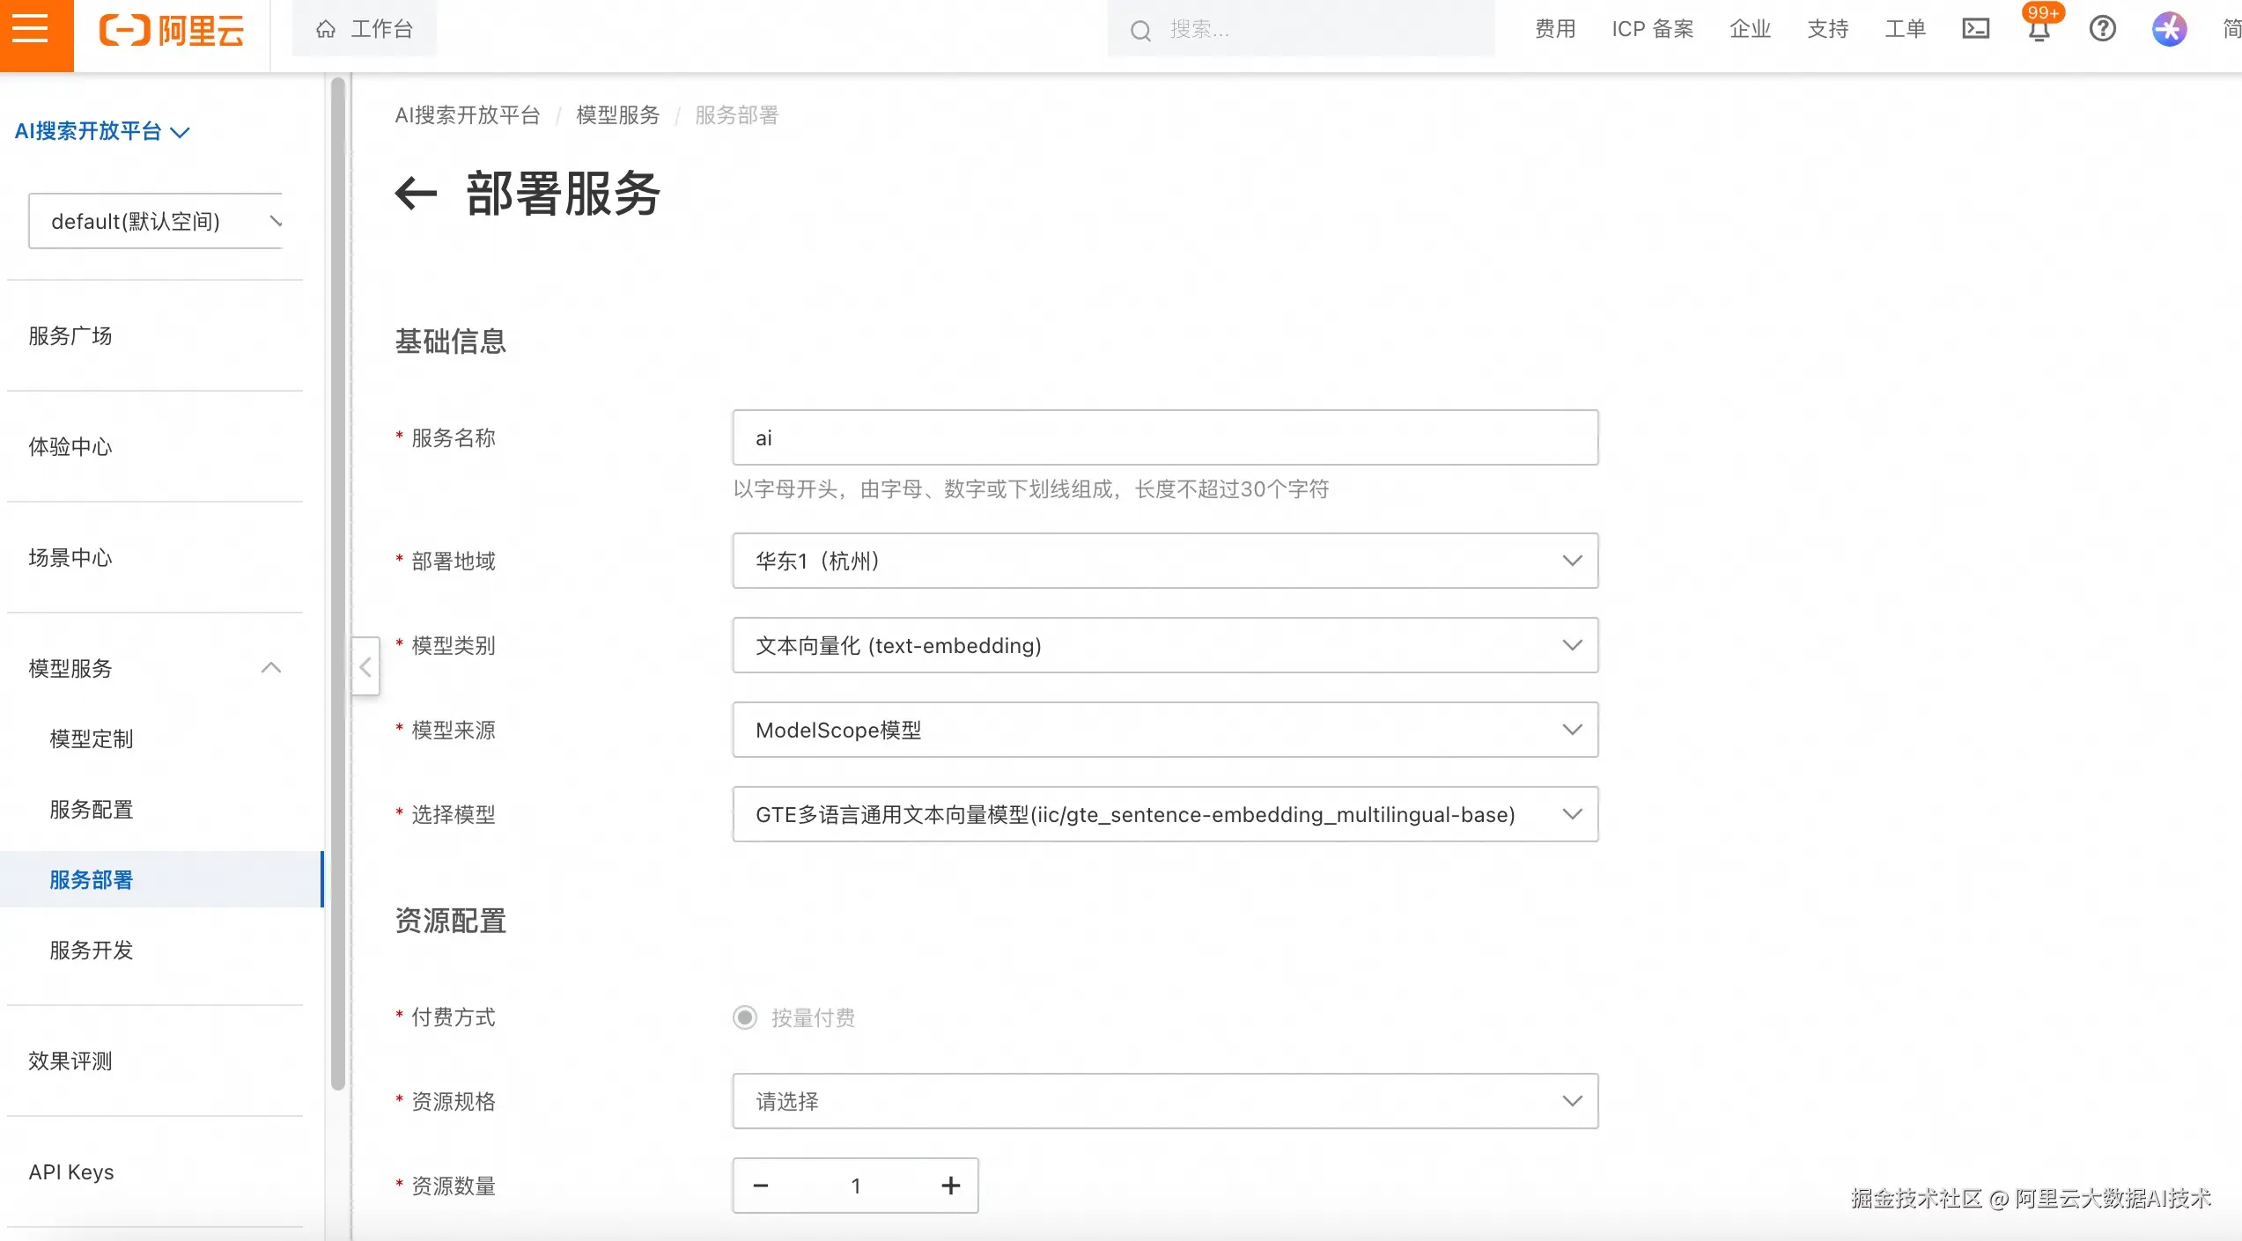Click the 工作台 workbench button
Image resolution: width=2242 pixels, height=1241 pixels.
[365, 29]
